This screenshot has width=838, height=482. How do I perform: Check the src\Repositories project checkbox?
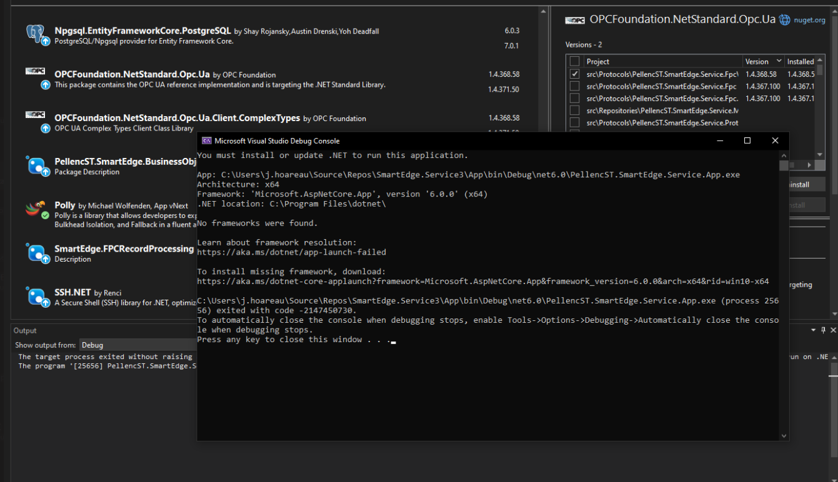tap(575, 111)
